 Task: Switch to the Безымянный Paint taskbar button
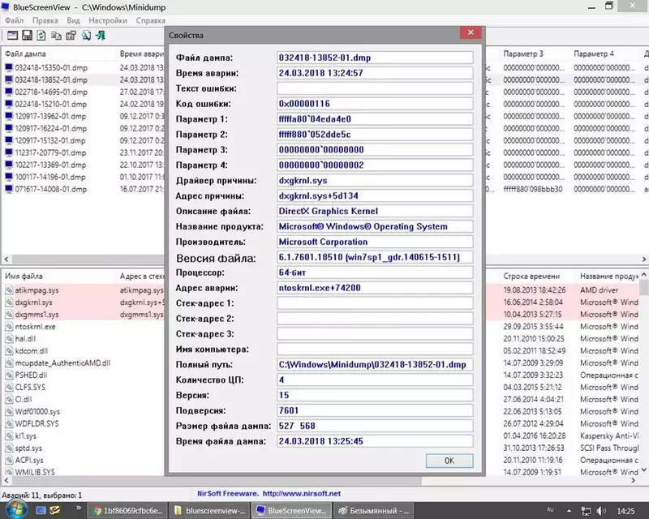(x=373, y=511)
